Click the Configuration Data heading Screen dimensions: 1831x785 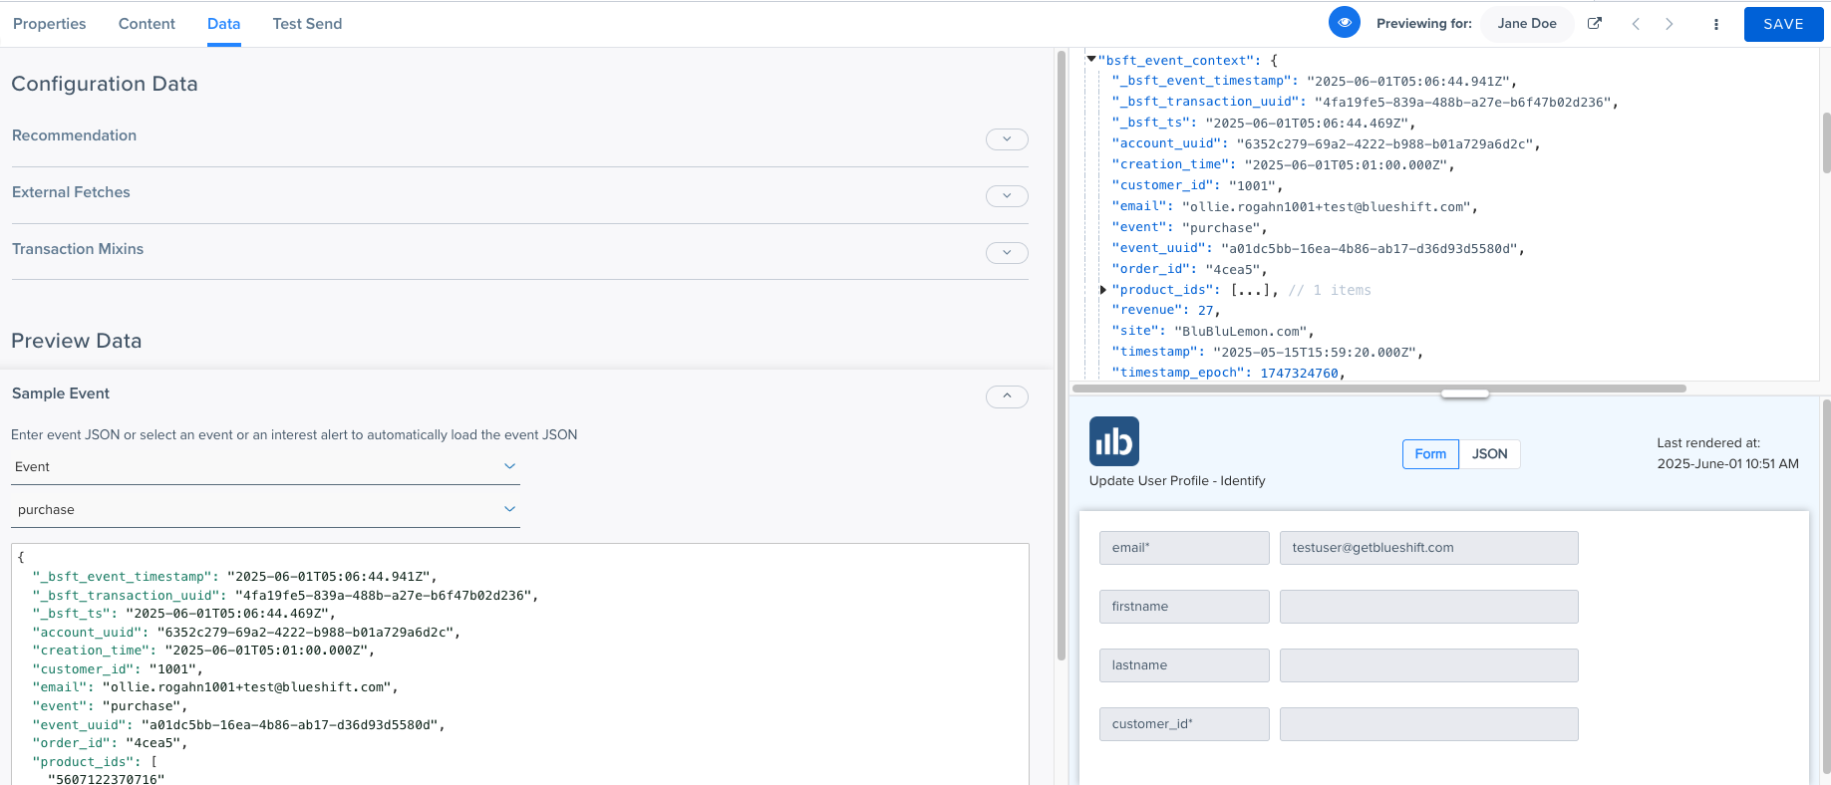pos(105,84)
